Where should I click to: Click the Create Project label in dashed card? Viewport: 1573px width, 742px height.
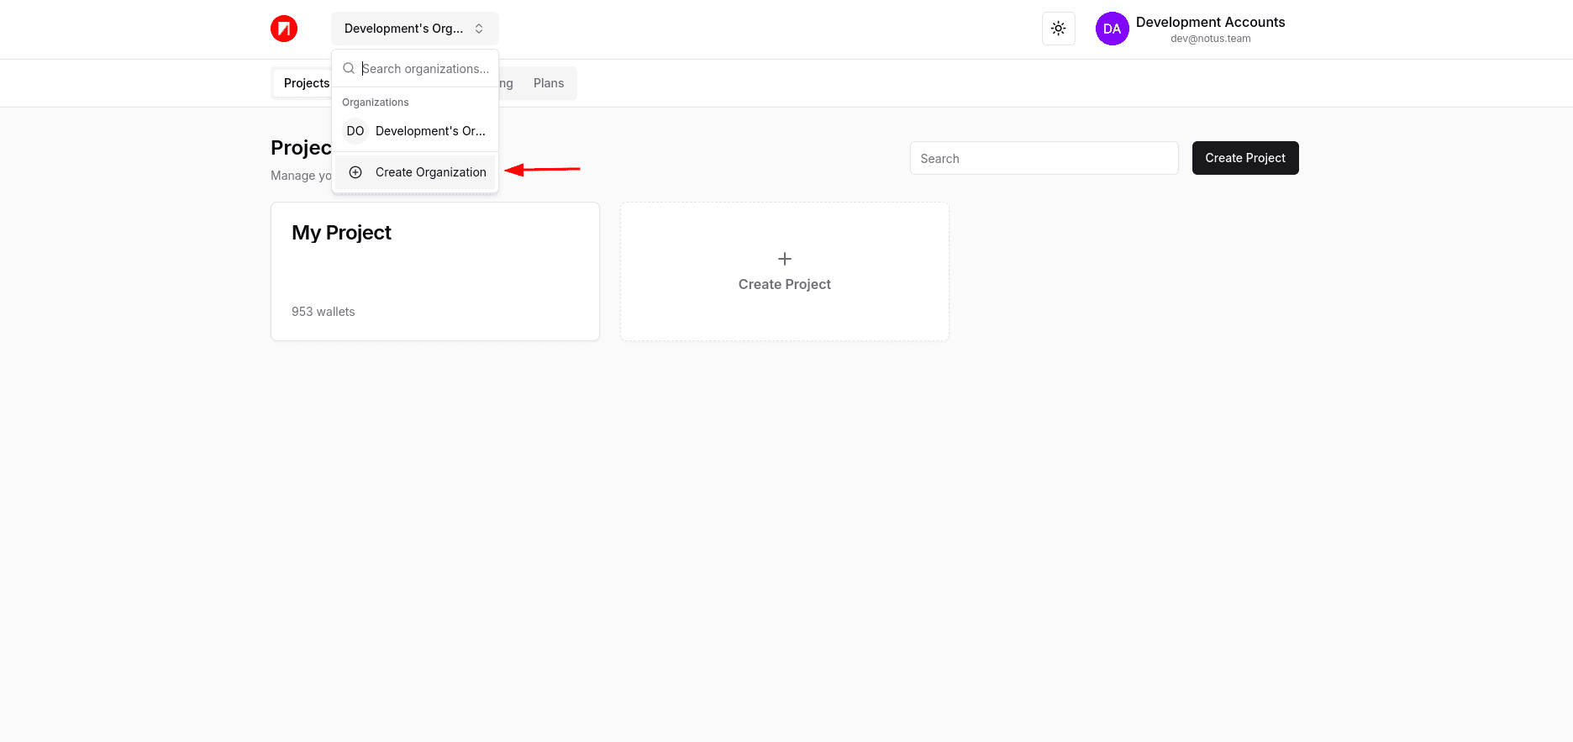tap(784, 284)
